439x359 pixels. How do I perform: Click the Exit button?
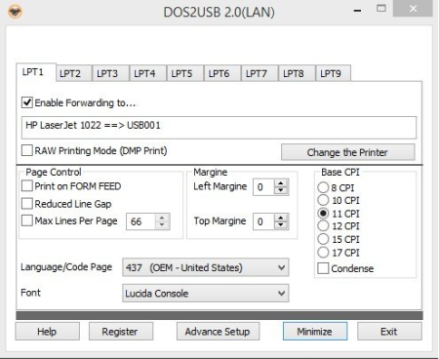click(x=389, y=332)
